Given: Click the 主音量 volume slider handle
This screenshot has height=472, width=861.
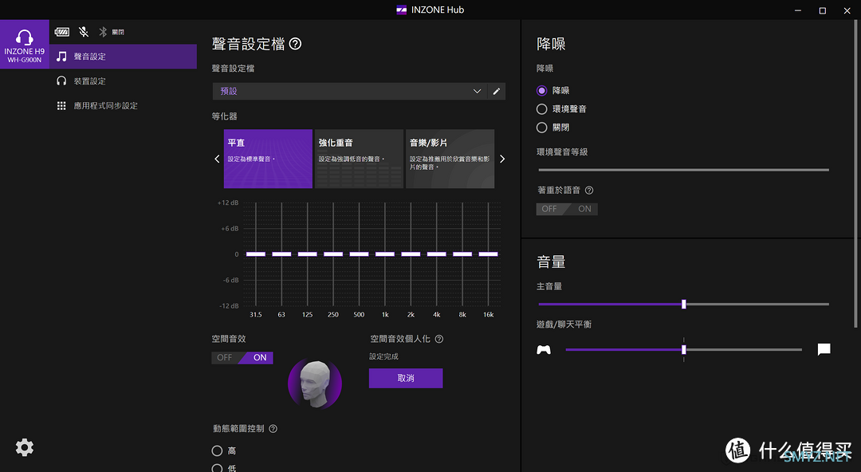Looking at the screenshot, I should (684, 304).
